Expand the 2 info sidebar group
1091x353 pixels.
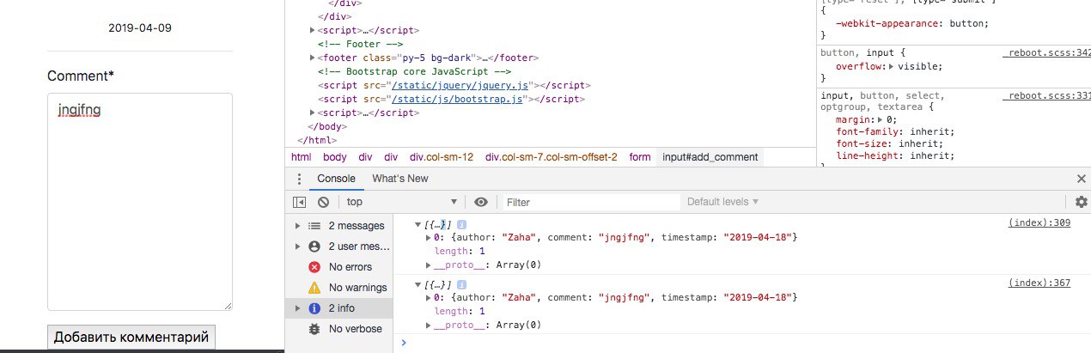298,308
